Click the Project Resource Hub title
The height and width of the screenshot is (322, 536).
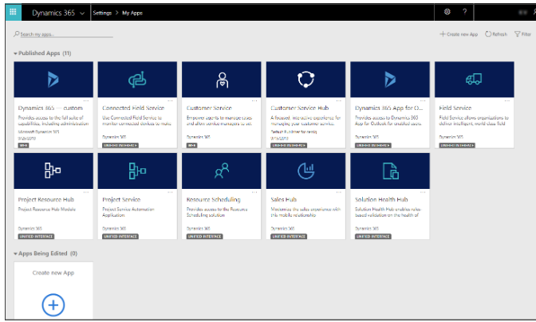46,199
